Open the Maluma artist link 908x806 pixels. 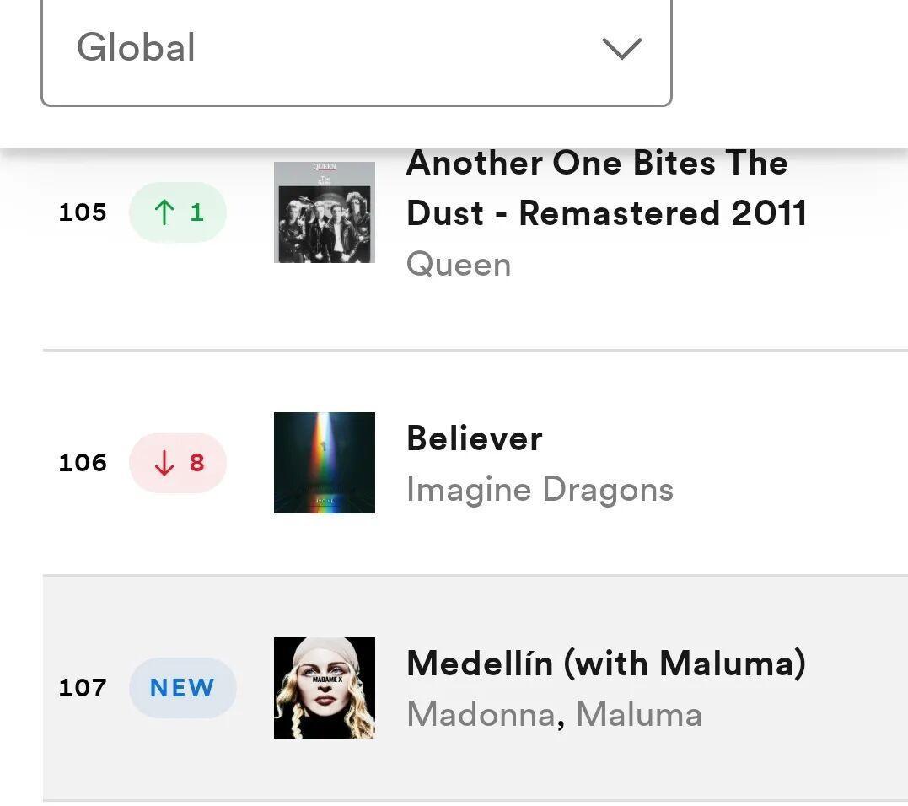[638, 715]
